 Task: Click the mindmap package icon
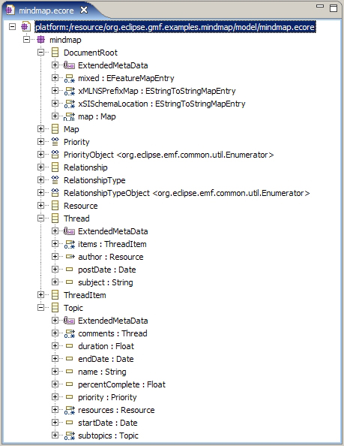click(41, 40)
